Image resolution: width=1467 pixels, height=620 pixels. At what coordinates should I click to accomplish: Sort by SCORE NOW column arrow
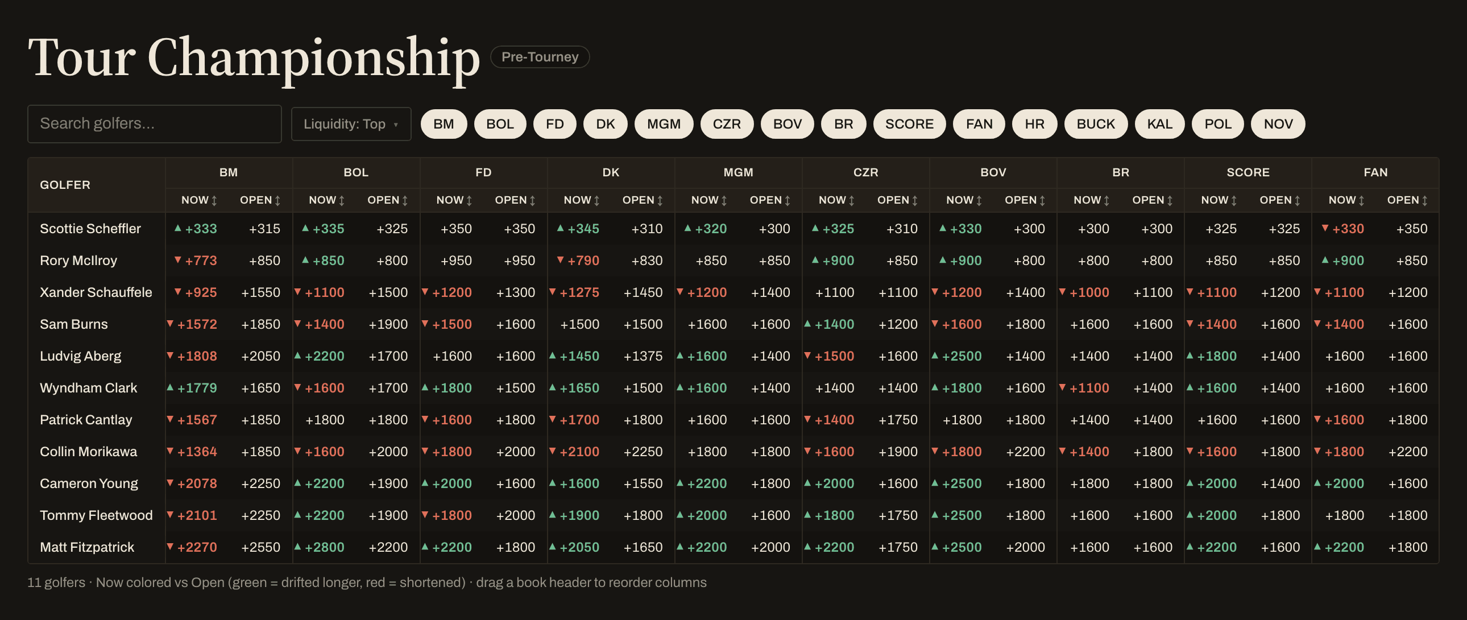(x=1234, y=201)
